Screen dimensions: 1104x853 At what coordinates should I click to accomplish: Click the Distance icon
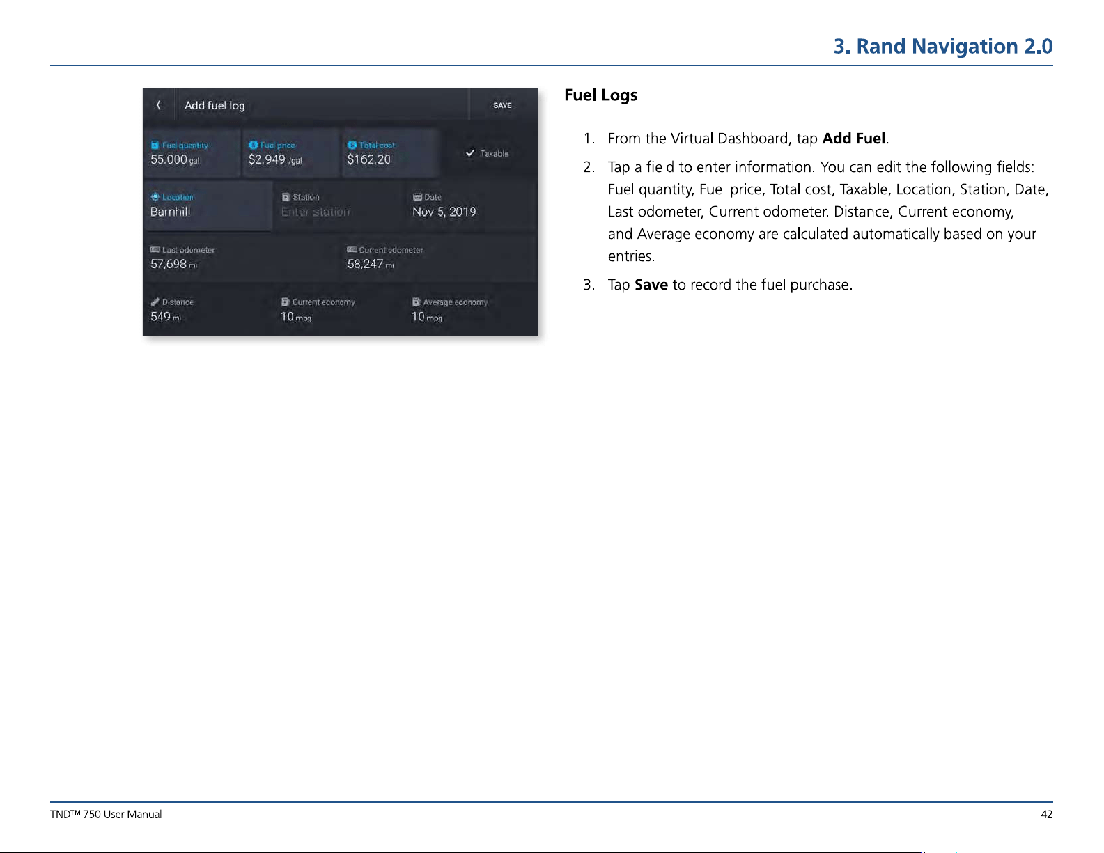(155, 302)
